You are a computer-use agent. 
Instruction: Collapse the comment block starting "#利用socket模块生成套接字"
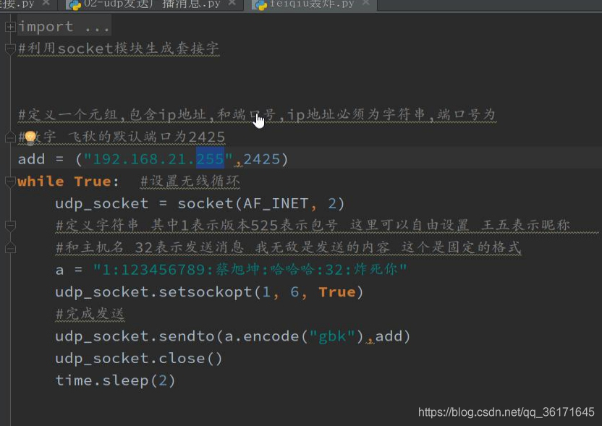10,48
